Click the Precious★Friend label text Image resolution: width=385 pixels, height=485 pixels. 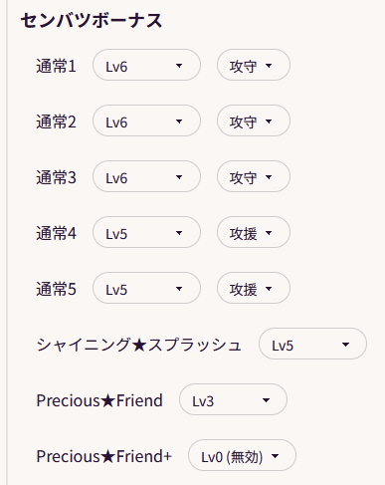coord(99,400)
